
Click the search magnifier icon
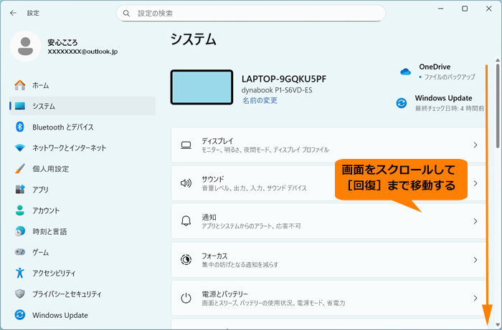[x=126, y=14]
